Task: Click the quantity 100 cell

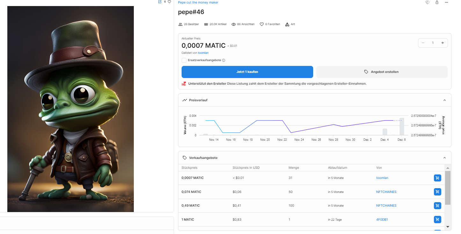Action: coord(291,206)
